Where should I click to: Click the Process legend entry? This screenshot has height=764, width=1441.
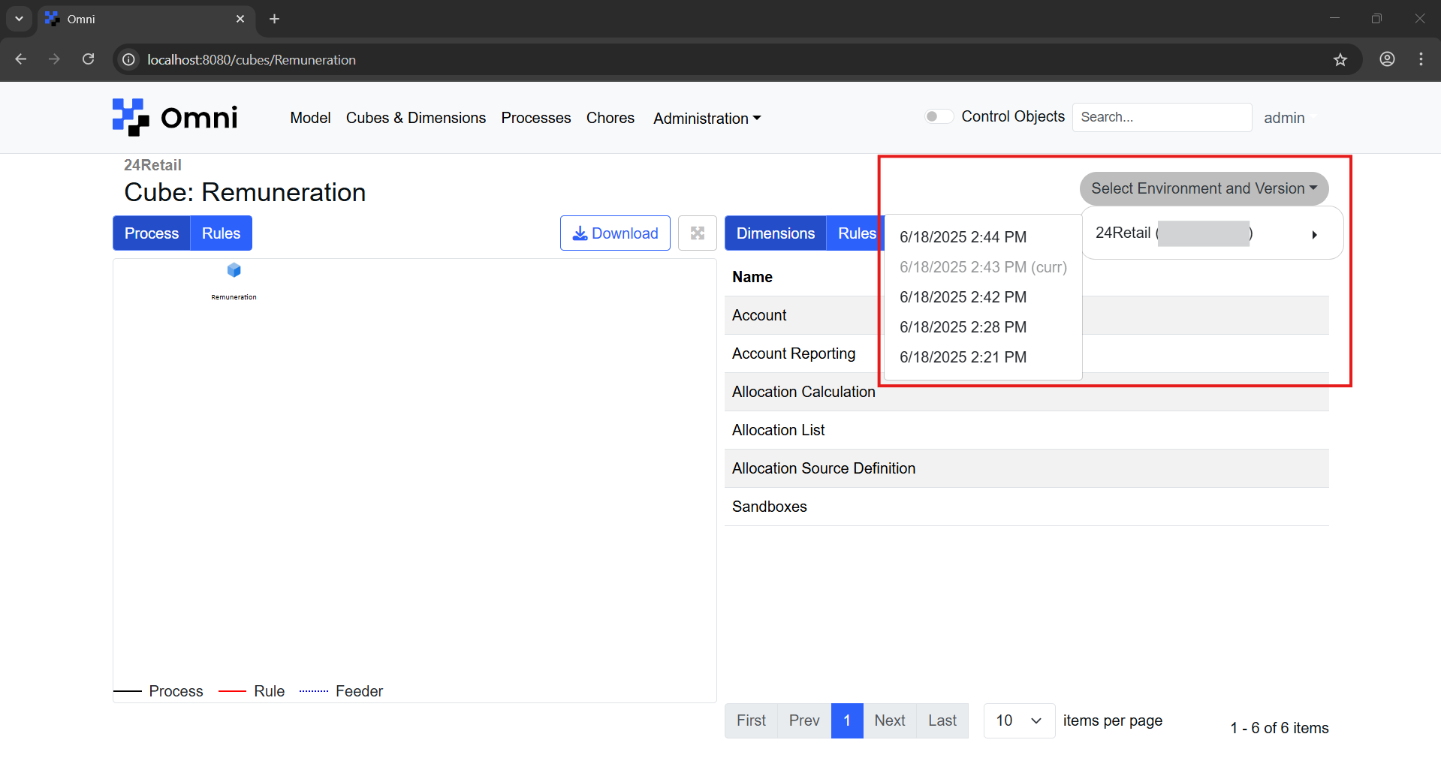click(158, 691)
